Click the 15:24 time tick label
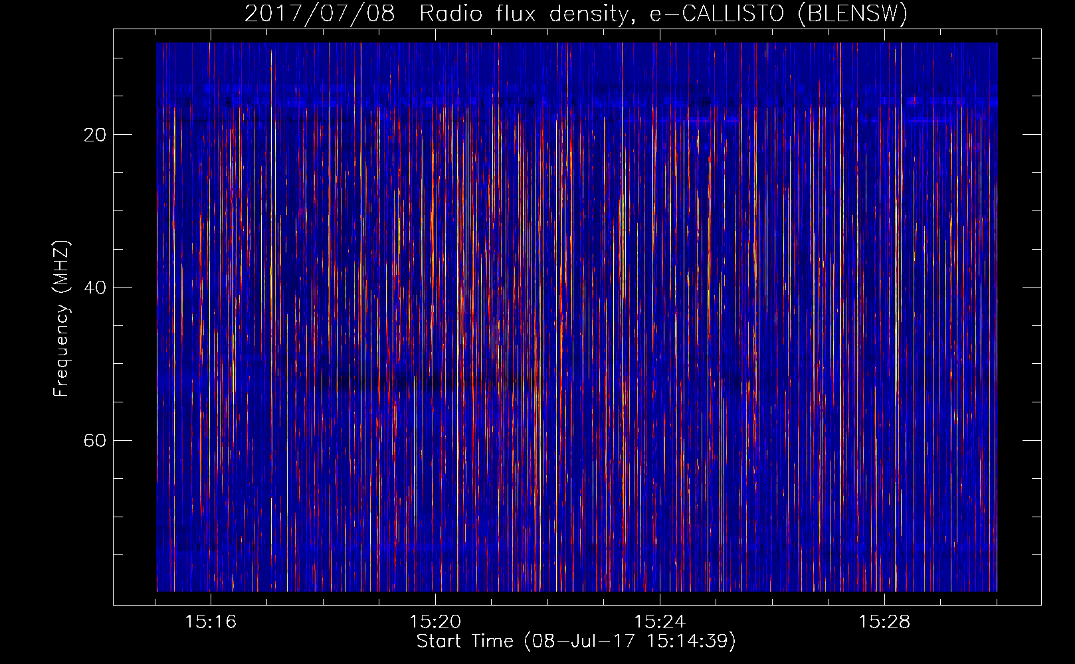Image resolution: width=1075 pixels, height=664 pixels. pyautogui.click(x=660, y=622)
